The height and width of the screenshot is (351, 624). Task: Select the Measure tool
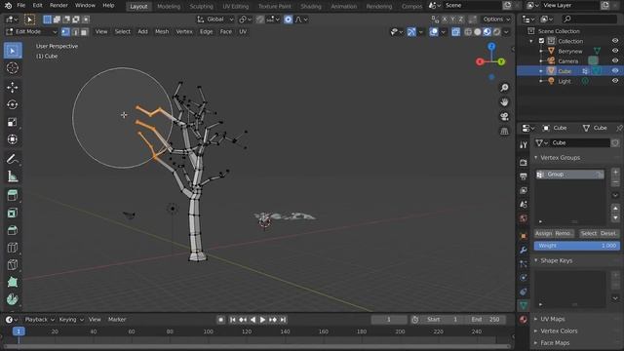(x=13, y=176)
